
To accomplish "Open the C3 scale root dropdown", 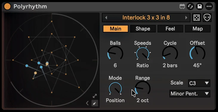I will click(x=199, y=83).
